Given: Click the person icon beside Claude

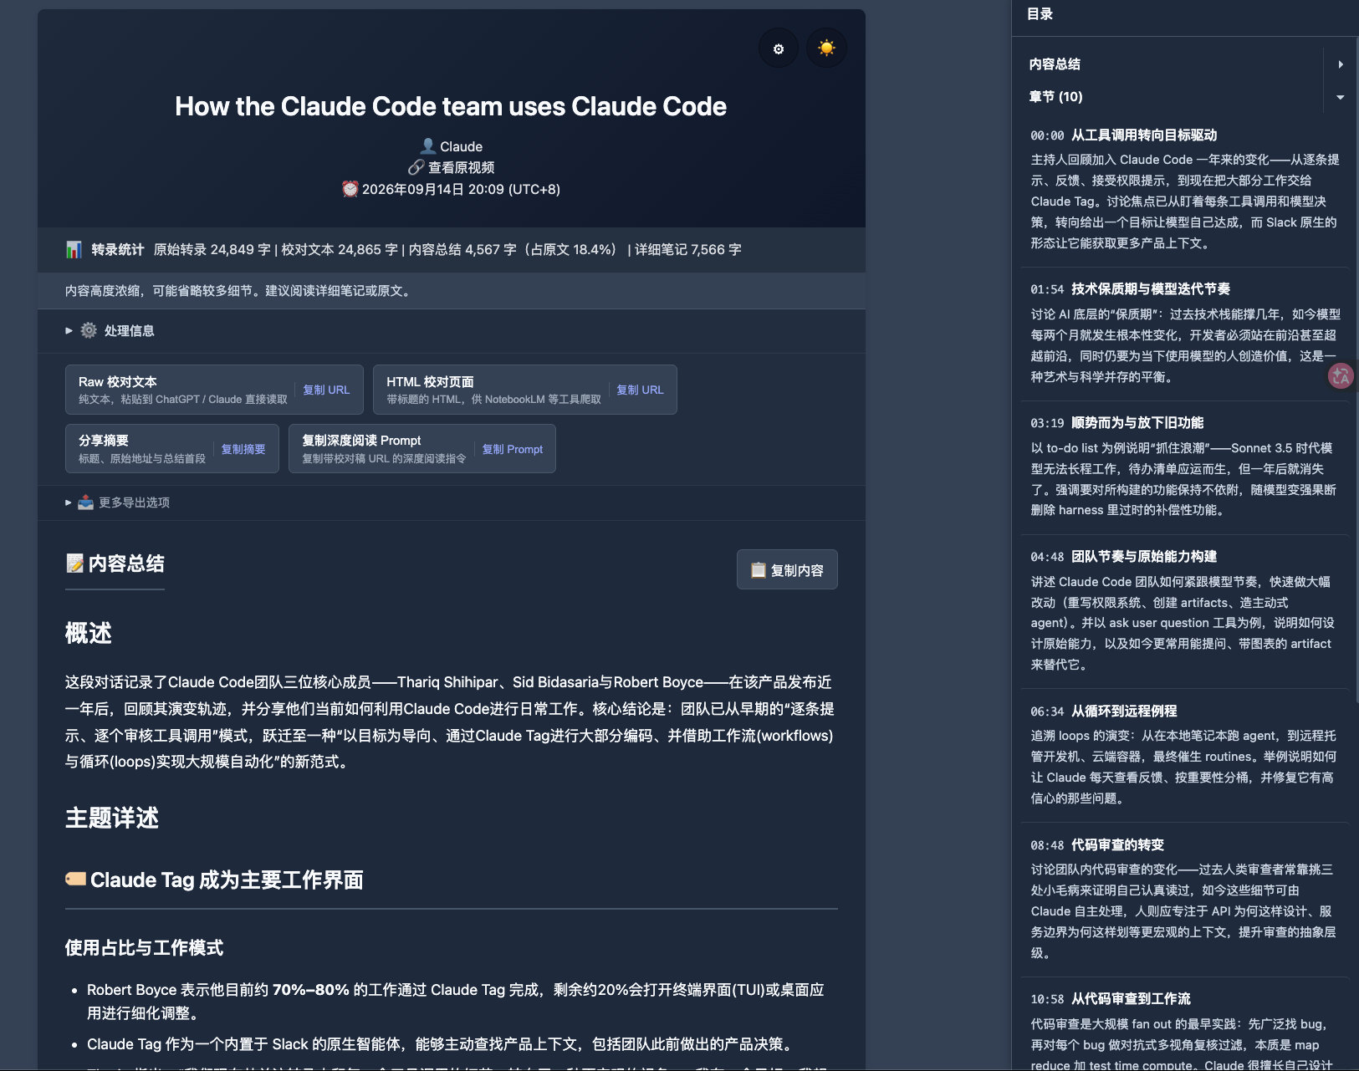Looking at the screenshot, I should point(428,146).
